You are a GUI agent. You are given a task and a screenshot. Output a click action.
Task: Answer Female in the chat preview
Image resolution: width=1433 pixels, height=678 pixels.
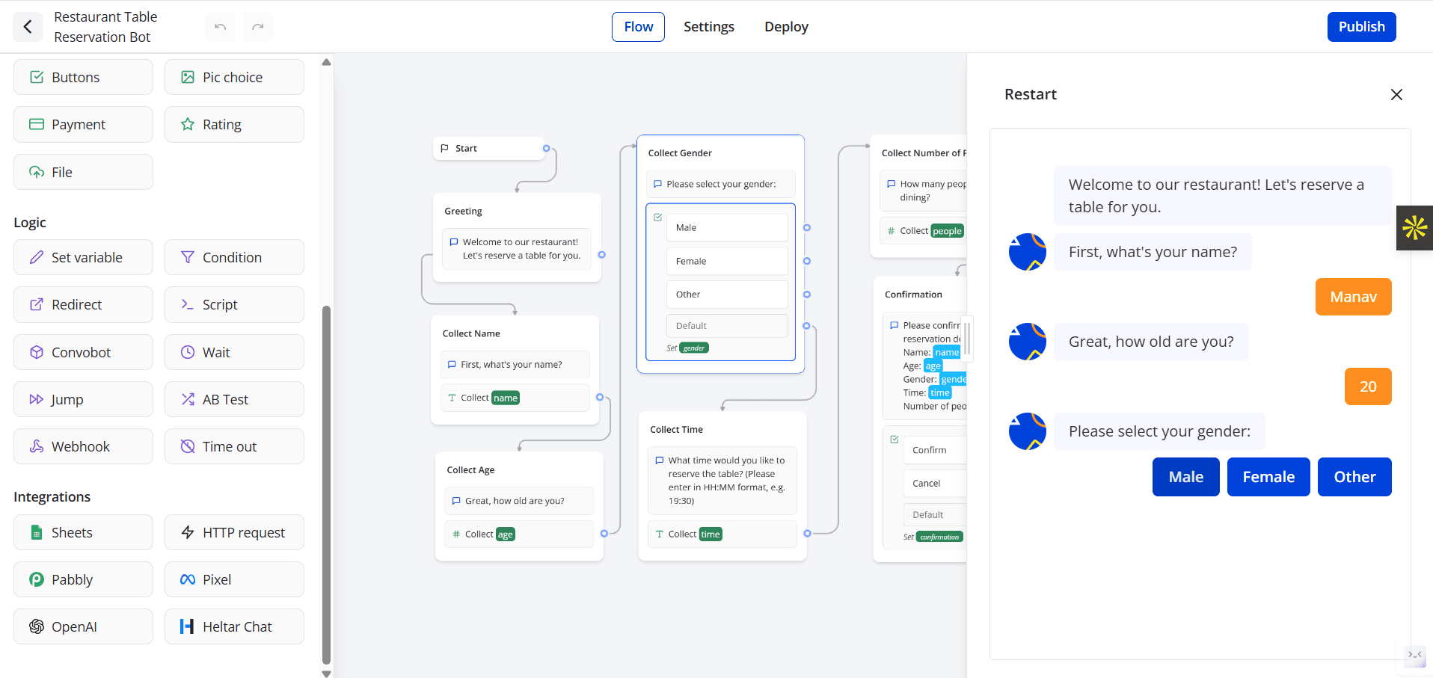tap(1268, 477)
